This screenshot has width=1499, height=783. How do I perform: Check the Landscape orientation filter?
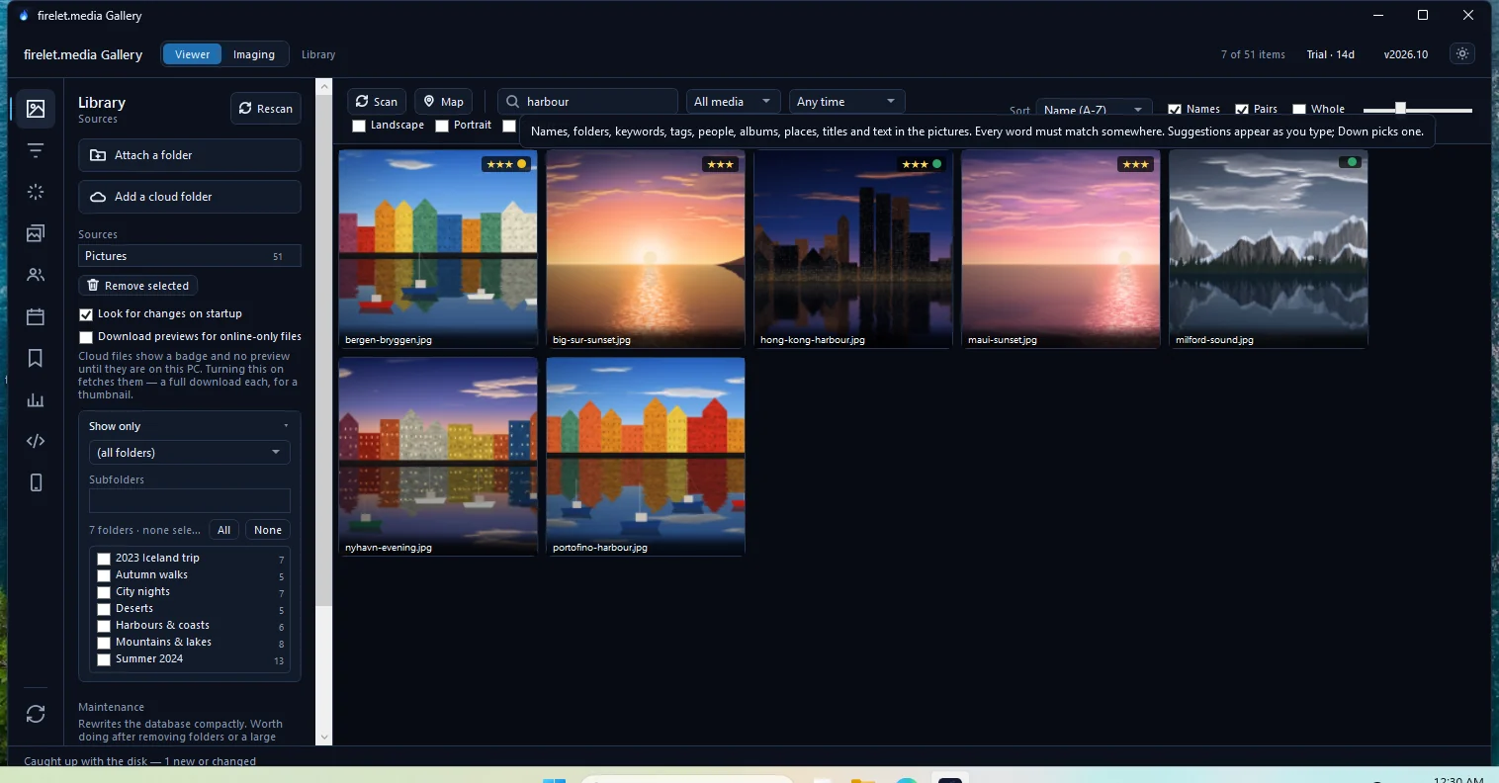[x=359, y=126]
